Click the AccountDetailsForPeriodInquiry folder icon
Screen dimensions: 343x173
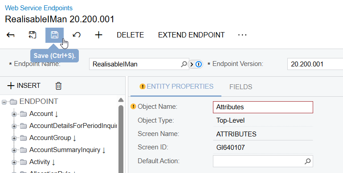coord(24,126)
